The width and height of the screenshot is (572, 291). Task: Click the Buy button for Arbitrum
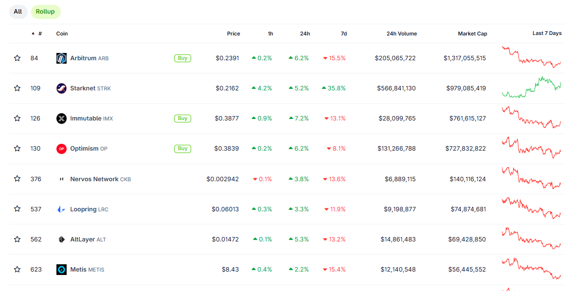tap(182, 58)
